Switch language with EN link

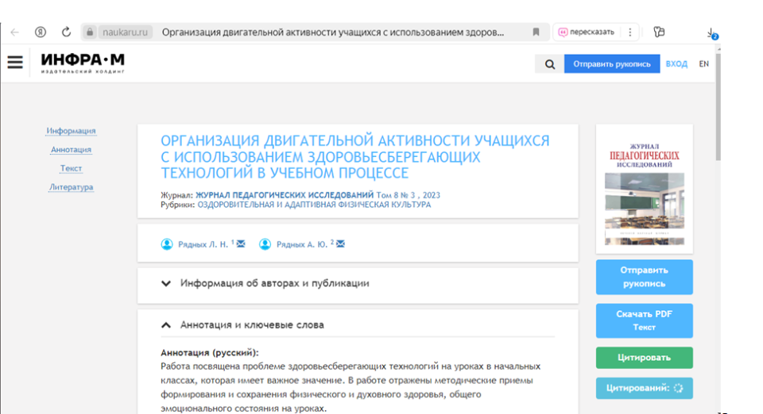[703, 64]
